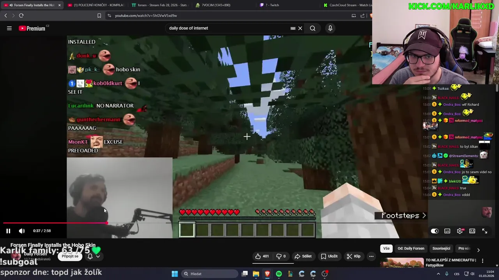The height and width of the screenshot is (280, 499).
Task: Open the YouTube hamburger guide menu
Action: (x=9, y=28)
